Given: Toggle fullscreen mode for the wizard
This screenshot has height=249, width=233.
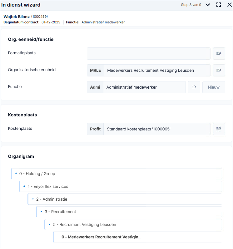Looking at the screenshot, I should tap(219, 5).
